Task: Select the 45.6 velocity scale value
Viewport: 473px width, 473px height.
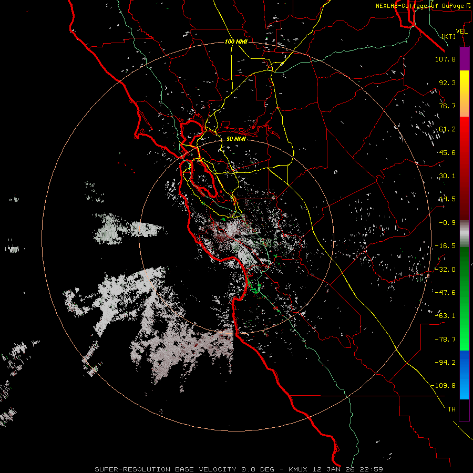Action: coord(447,152)
